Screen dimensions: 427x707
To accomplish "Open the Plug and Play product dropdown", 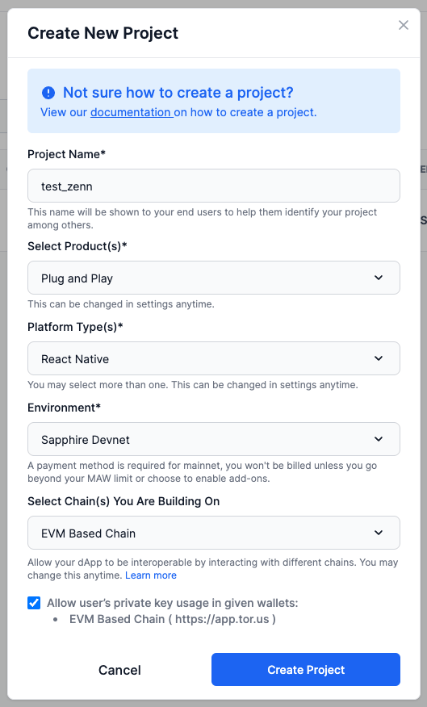I will [214, 278].
